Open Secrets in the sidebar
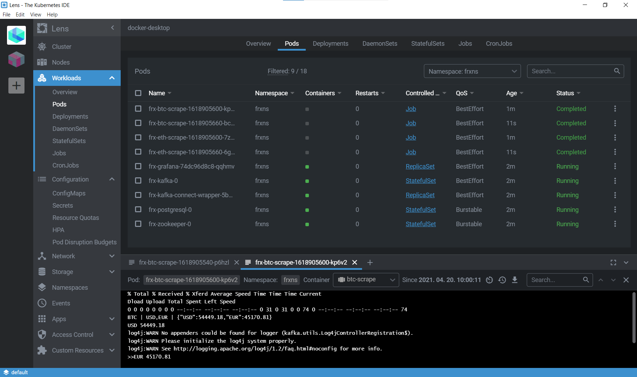This screenshot has height=377, width=637. 63,205
